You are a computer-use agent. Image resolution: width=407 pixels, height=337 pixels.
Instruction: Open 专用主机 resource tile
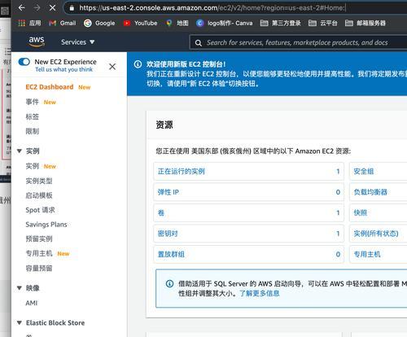point(379,254)
